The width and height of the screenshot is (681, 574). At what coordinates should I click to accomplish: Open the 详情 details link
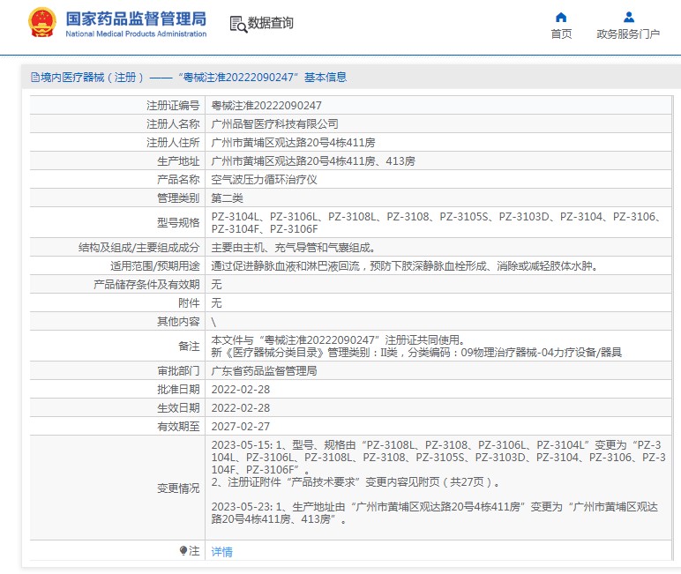221,551
